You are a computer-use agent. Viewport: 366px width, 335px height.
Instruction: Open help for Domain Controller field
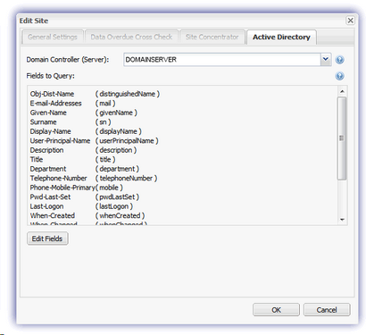pos(339,60)
